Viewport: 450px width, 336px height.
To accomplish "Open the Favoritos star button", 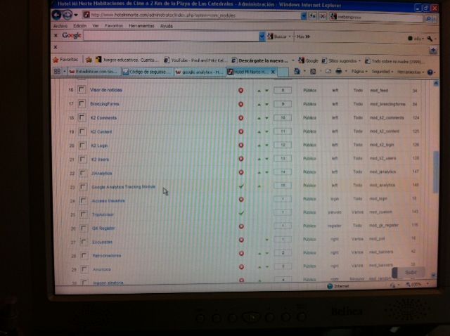I will [x=65, y=60].
